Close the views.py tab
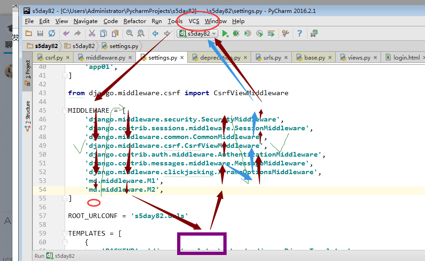This screenshot has height=261, width=425. point(375,58)
